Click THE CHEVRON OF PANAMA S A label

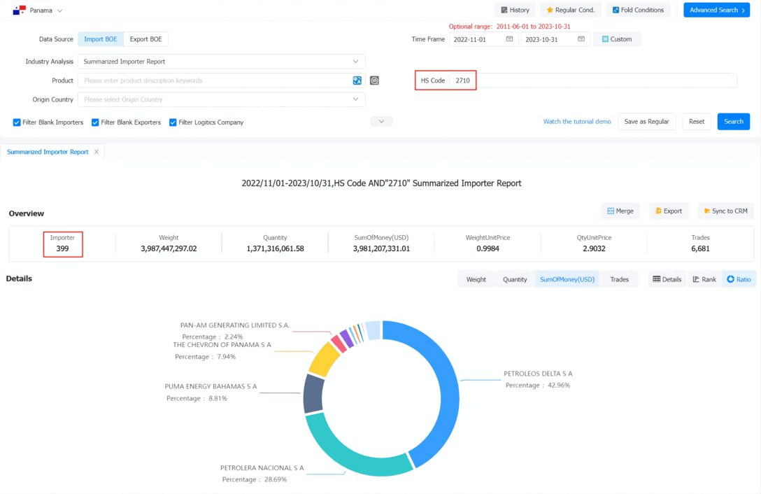(x=222, y=345)
